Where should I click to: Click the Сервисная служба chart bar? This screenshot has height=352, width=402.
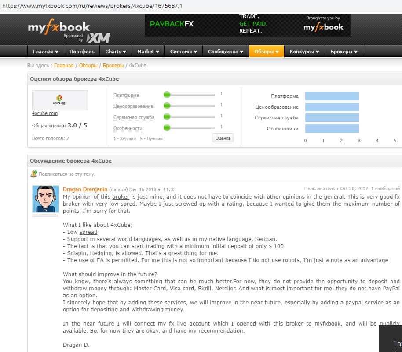(332, 118)
